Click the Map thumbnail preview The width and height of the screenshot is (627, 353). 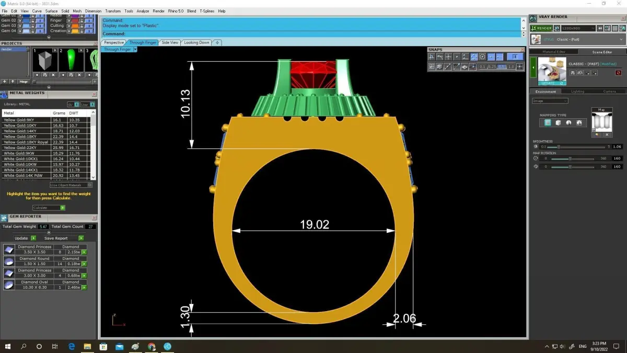tap(601, 122)
